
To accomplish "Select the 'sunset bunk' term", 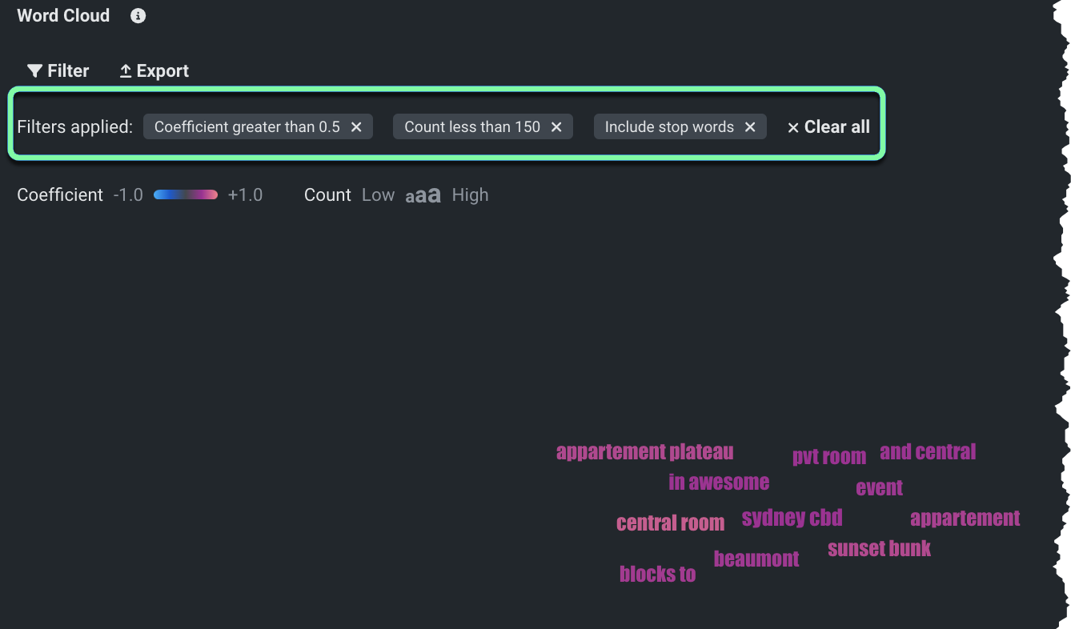I will tap(879, 549).
